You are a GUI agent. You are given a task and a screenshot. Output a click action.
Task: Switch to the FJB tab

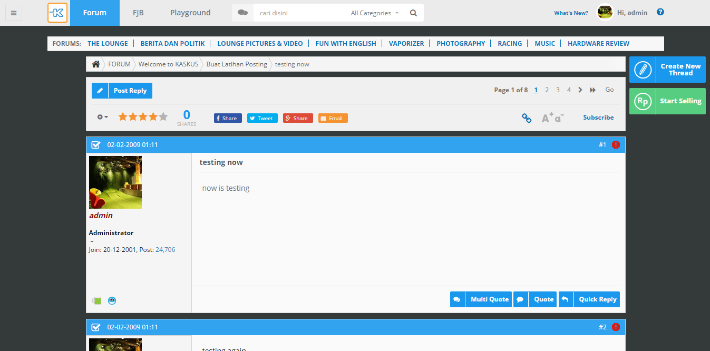(138, 12)
